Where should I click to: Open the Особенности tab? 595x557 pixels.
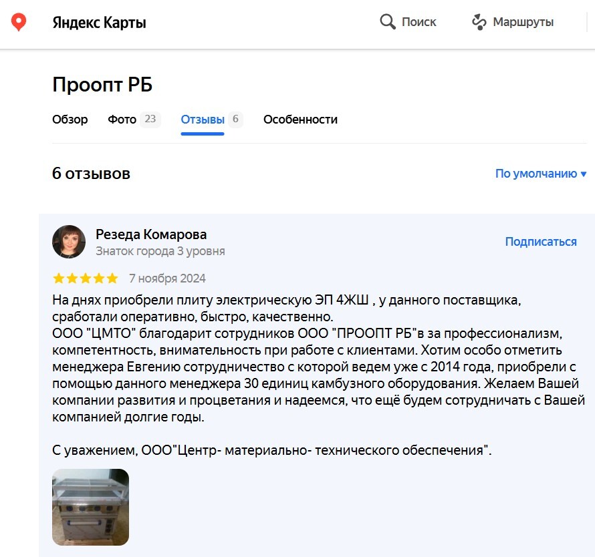click(300, 120)
